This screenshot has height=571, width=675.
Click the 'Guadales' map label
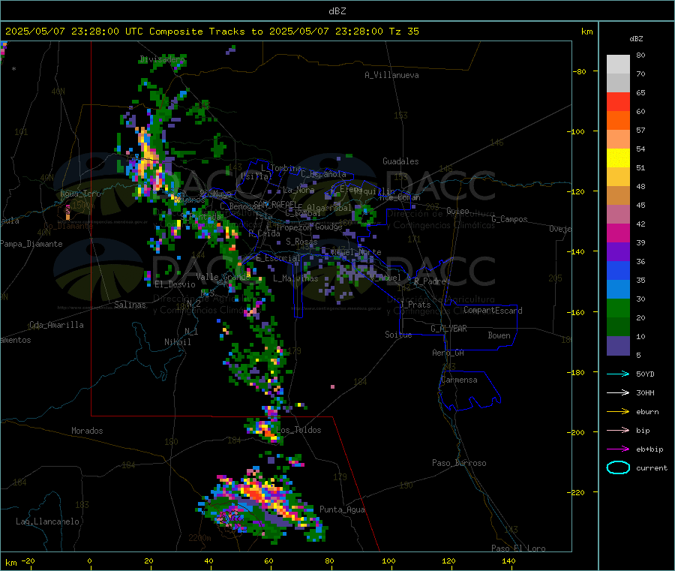pyautogui.click(x=400, y=161)
